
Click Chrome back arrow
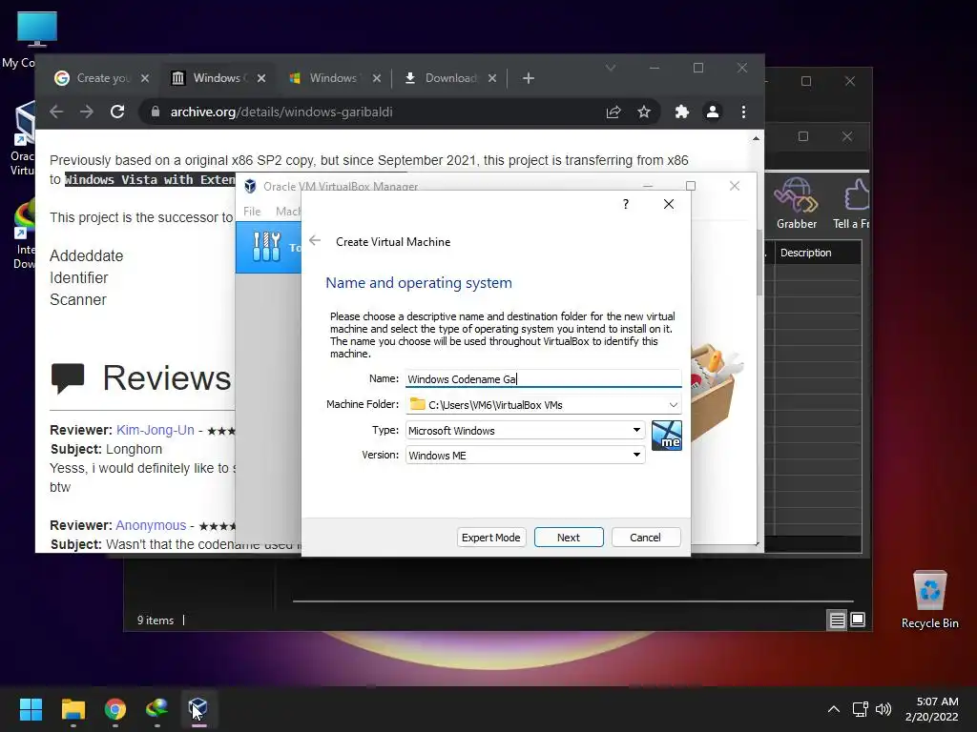(56, 112)
